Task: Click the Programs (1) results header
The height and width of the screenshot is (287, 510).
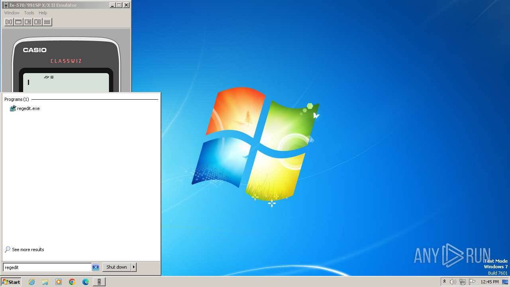Action: point(17,99)
